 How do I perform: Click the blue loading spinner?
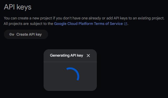pyautogui.click(x=73, y=74)
